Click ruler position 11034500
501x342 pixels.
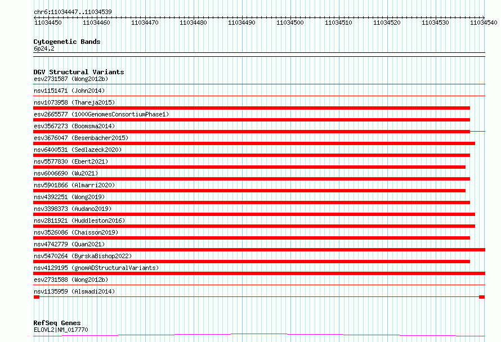pos(290,22)
